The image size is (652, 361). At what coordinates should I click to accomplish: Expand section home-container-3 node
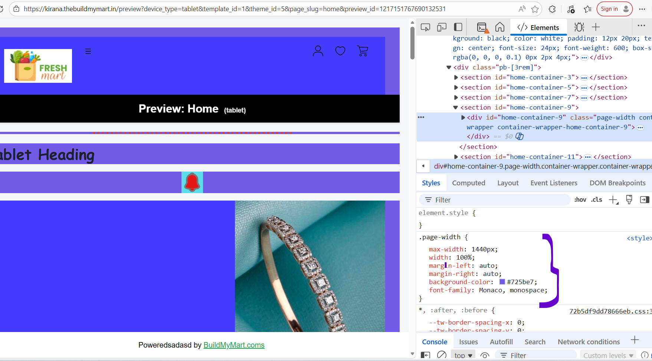point(456,77)
